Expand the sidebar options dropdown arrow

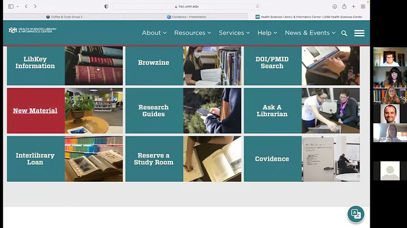tap(18, 6)
